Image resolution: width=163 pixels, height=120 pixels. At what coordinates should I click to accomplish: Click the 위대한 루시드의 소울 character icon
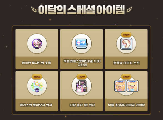37,44
